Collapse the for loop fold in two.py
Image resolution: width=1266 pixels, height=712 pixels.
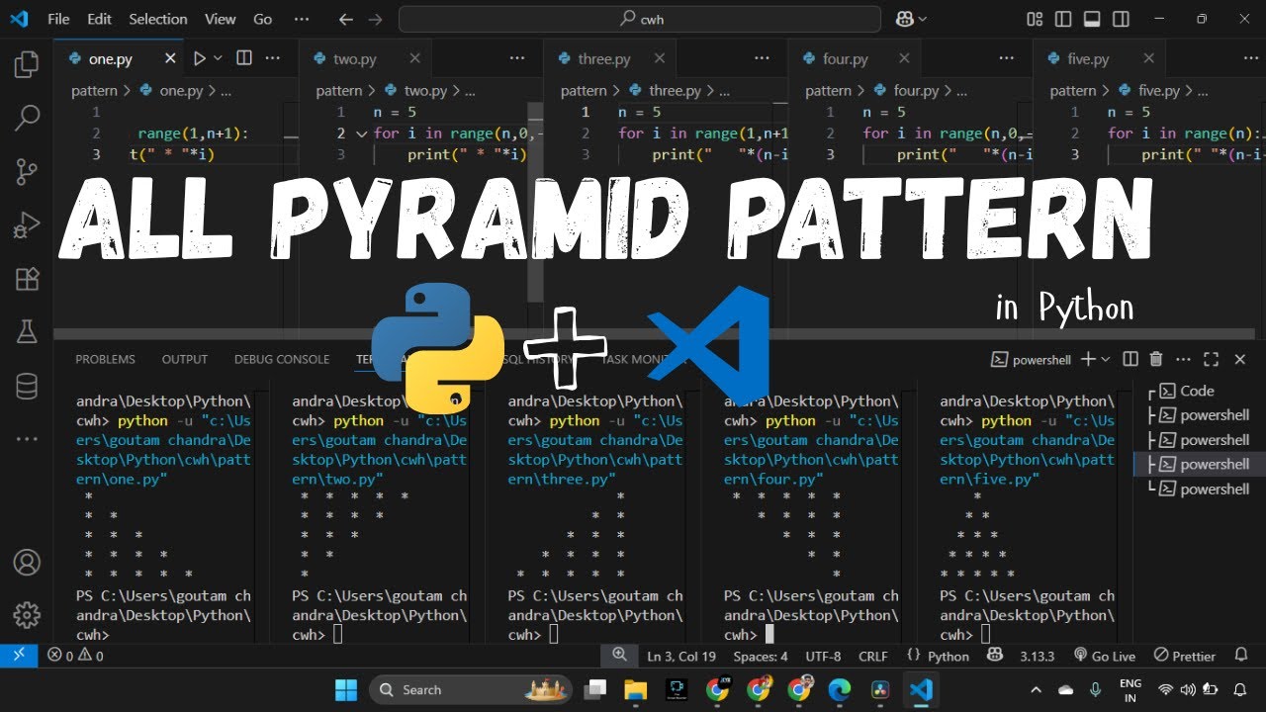[x=361, y=133]
